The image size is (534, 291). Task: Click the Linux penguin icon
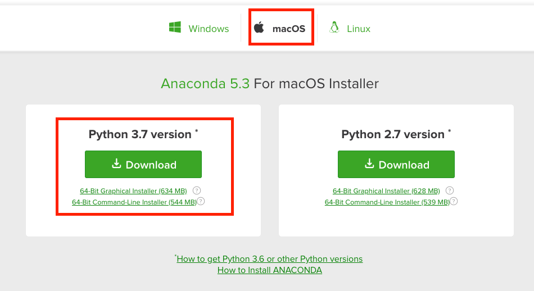(x=334, y=27)
